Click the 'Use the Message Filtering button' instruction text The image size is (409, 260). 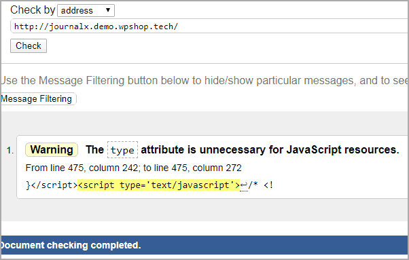(204, 81)
